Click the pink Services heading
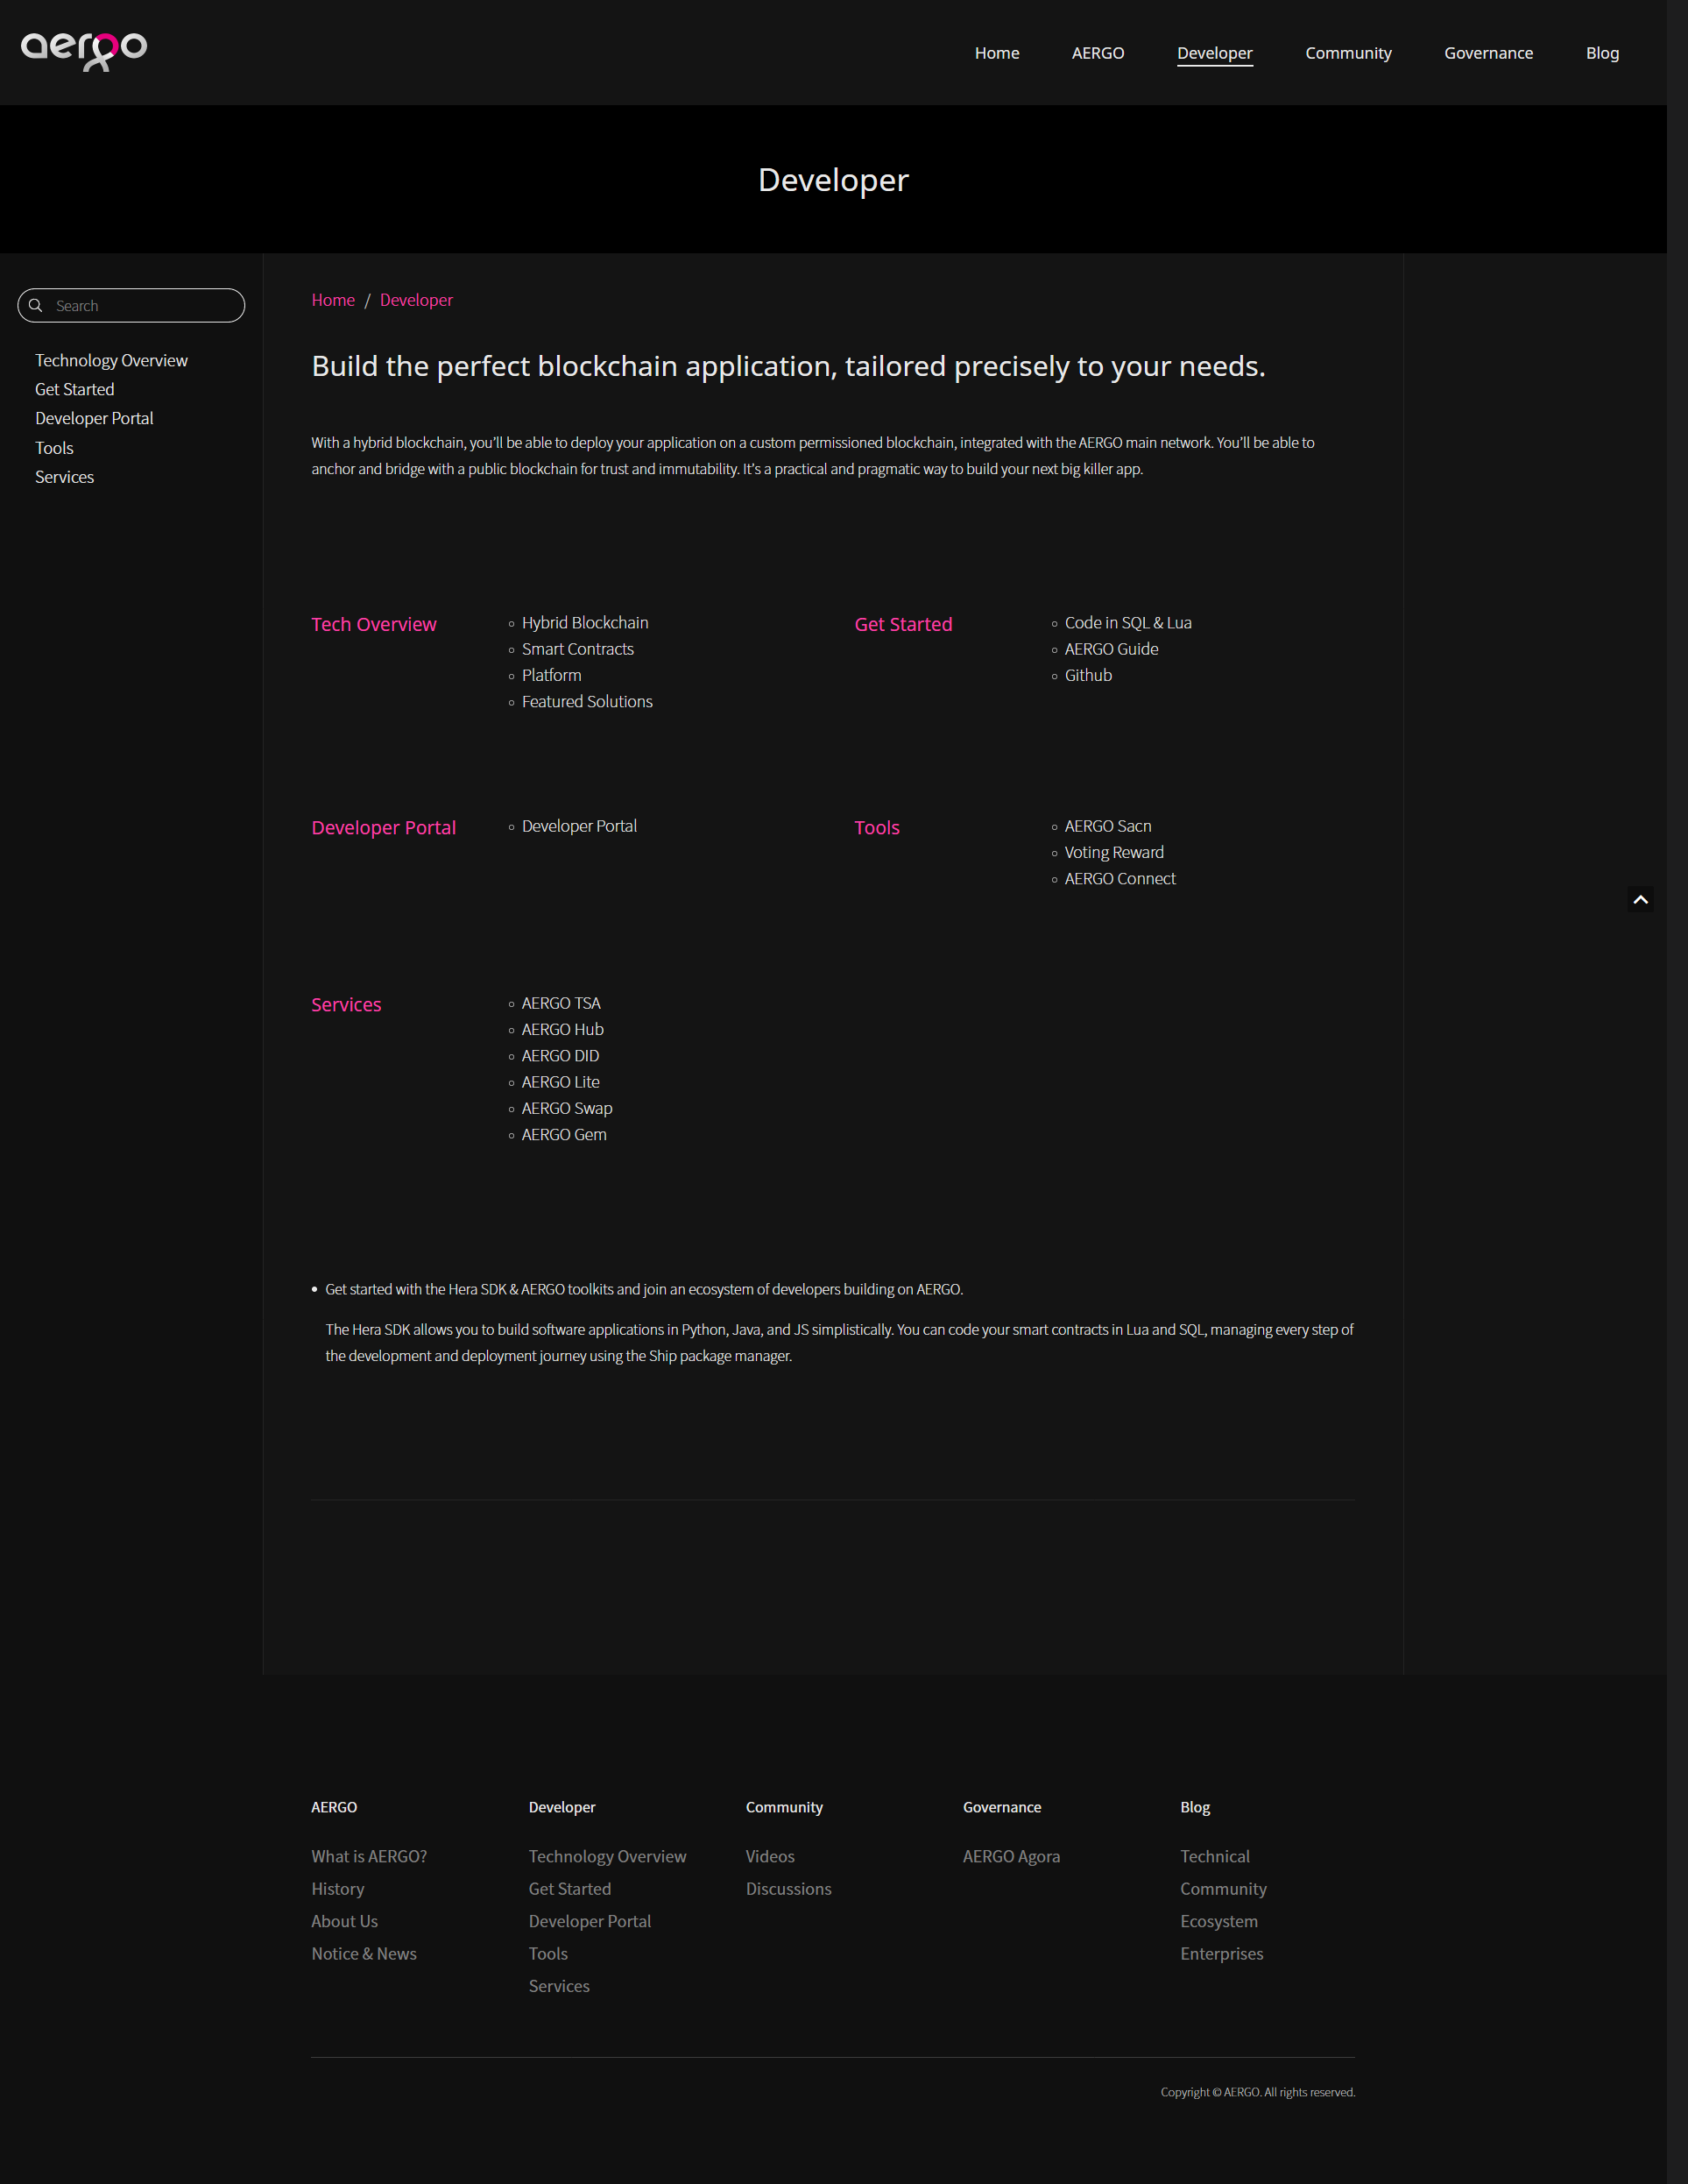This screenshot has height=2184, width=1688. [346, 1004]
